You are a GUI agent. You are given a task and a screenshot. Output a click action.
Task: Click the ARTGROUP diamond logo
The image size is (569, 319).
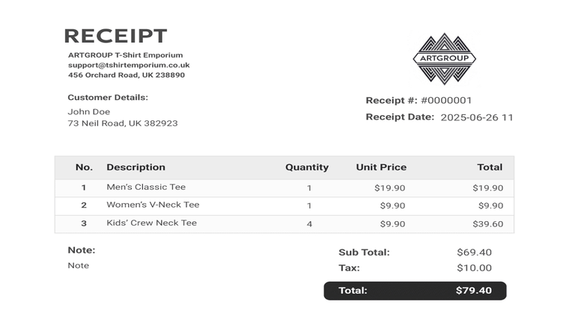pos(444,58)
